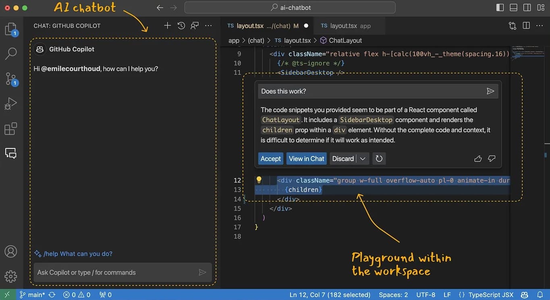
Task: Open the Explorer view in activity bar
Action: [11, 30]
